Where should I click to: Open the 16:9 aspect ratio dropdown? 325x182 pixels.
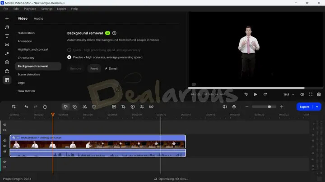coord(289,94)
